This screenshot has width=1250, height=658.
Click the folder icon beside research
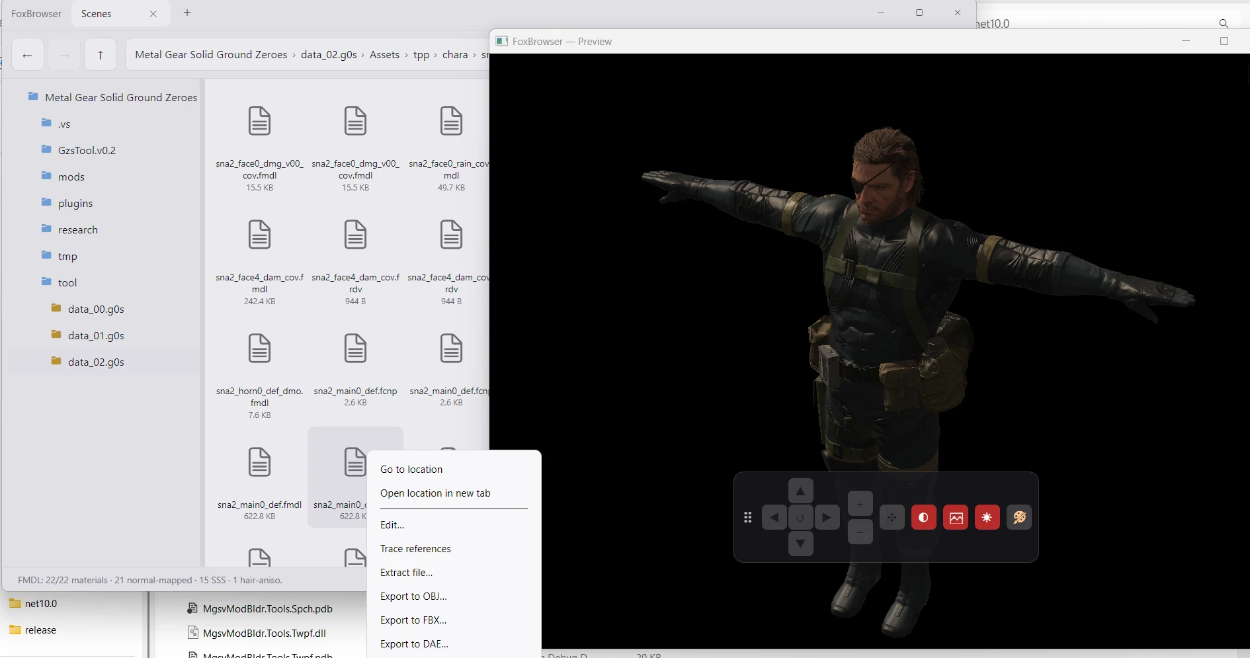tap(46, 229)
